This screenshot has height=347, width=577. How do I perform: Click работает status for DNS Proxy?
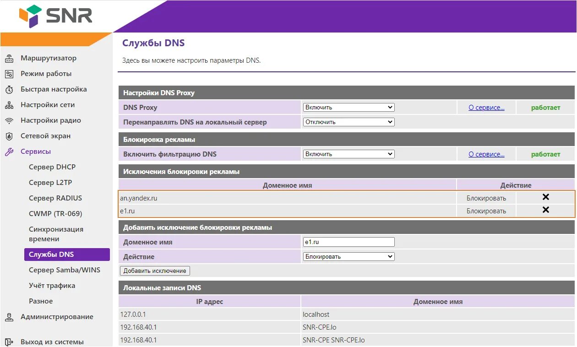click(x=545, y=108)
